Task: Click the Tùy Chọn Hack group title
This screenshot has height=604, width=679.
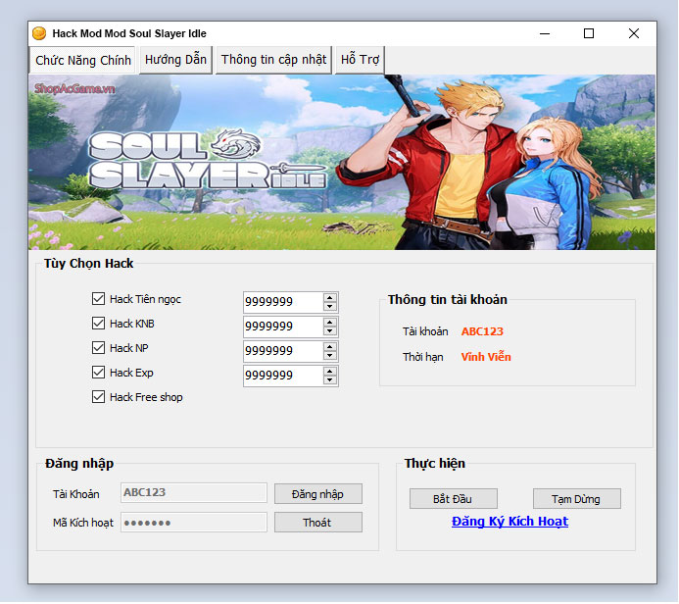Action: click(x=89, y=264)
